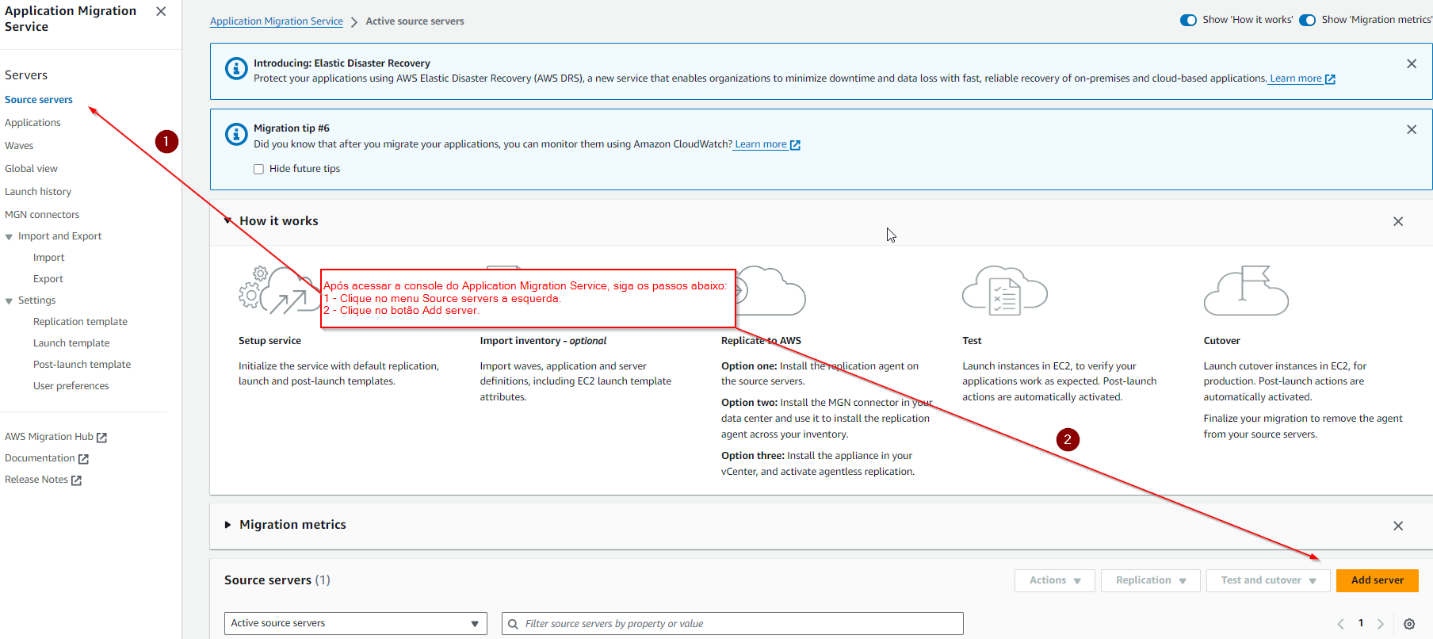Click the filter source servers search field
This screenshot has width=1433, height=639.
pyautogui.click(x=737, y=624)
